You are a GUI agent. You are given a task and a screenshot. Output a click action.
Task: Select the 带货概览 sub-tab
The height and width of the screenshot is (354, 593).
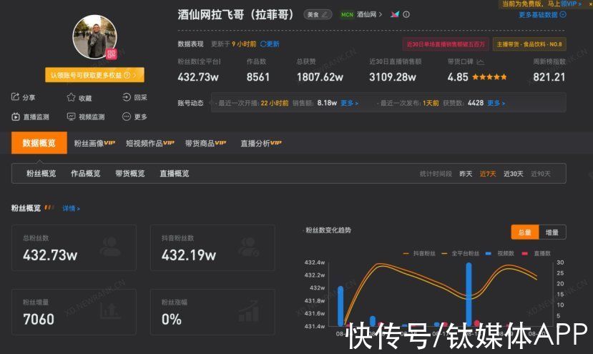129,174
